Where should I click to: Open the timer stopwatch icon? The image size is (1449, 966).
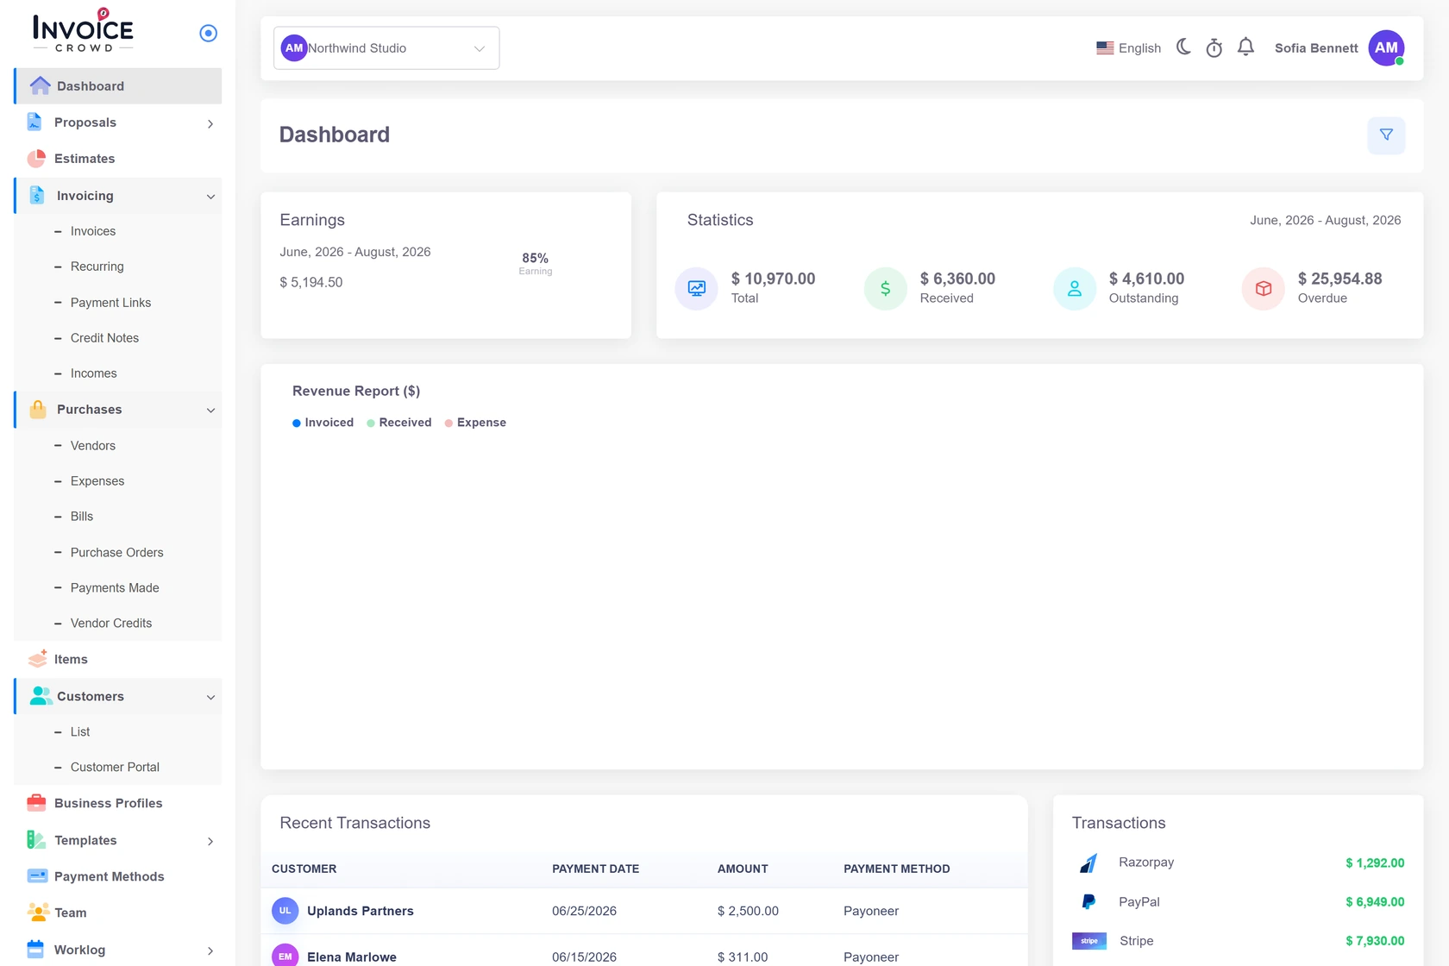(x=1214, y=48)
